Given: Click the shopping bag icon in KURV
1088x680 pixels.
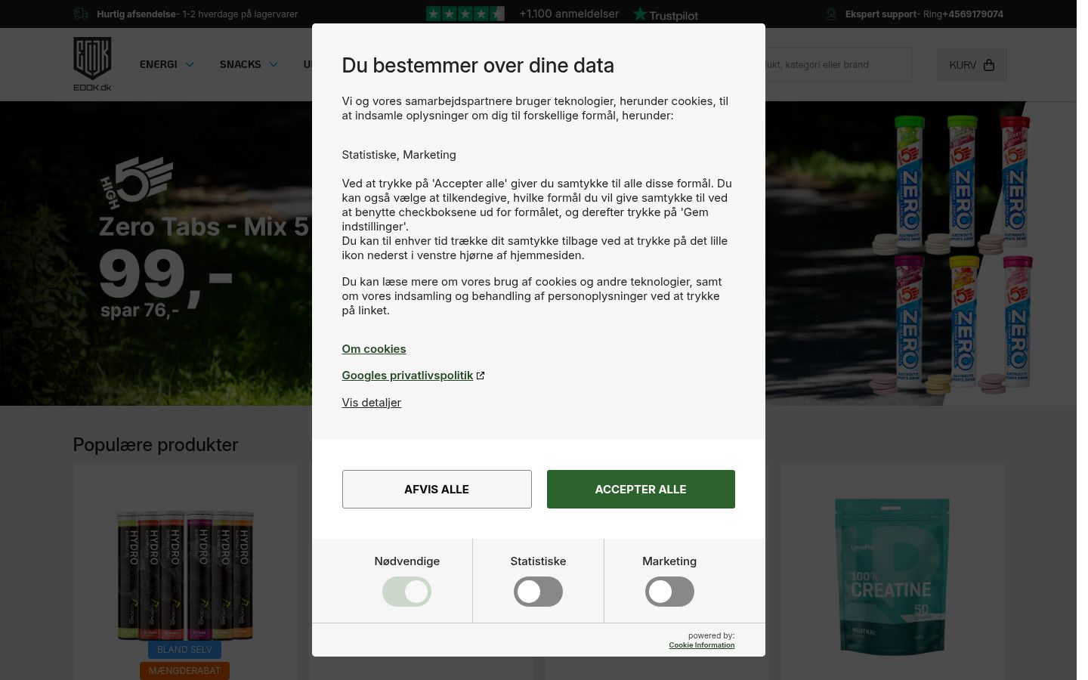Looking at the screenshot, I should coord(989,65).
